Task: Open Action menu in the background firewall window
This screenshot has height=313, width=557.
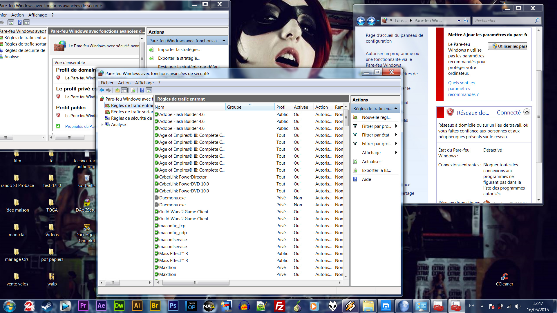Action: click(x=17, y=15)
